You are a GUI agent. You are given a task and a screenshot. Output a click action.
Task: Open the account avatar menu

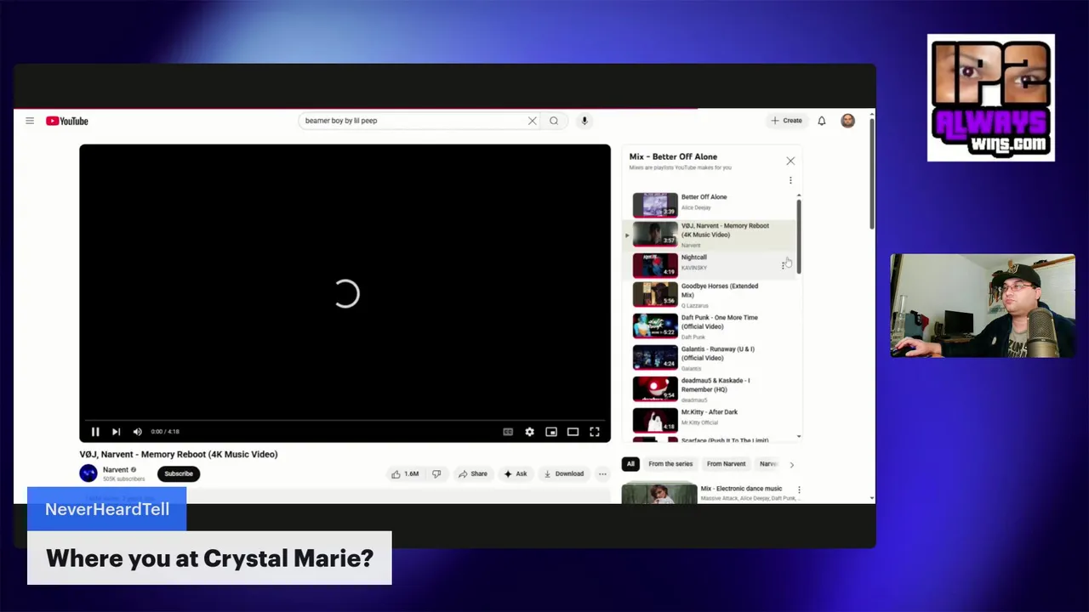click(x=847, y=121)
